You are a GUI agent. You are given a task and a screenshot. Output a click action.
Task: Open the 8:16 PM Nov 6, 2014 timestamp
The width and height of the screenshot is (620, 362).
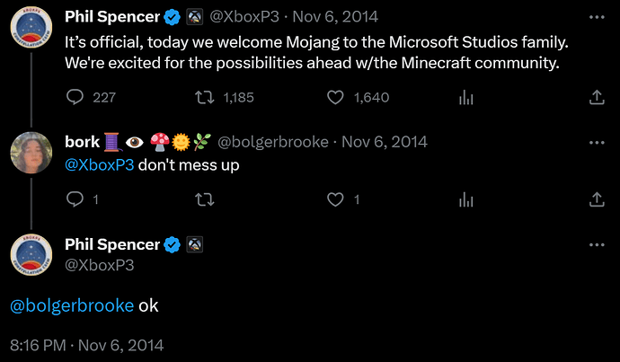click(x=86, y=346)
